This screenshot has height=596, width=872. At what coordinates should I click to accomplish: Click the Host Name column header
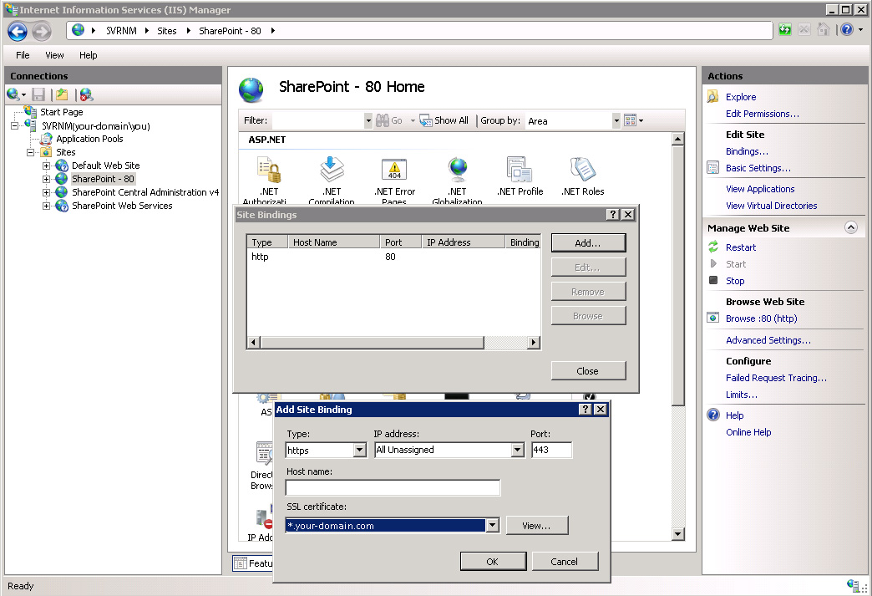(x=333, y=242)
